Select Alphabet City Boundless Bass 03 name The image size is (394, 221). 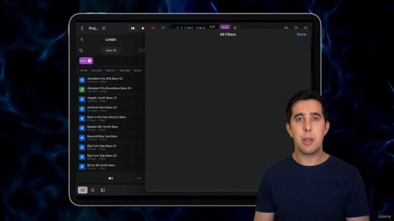point(109,88)
